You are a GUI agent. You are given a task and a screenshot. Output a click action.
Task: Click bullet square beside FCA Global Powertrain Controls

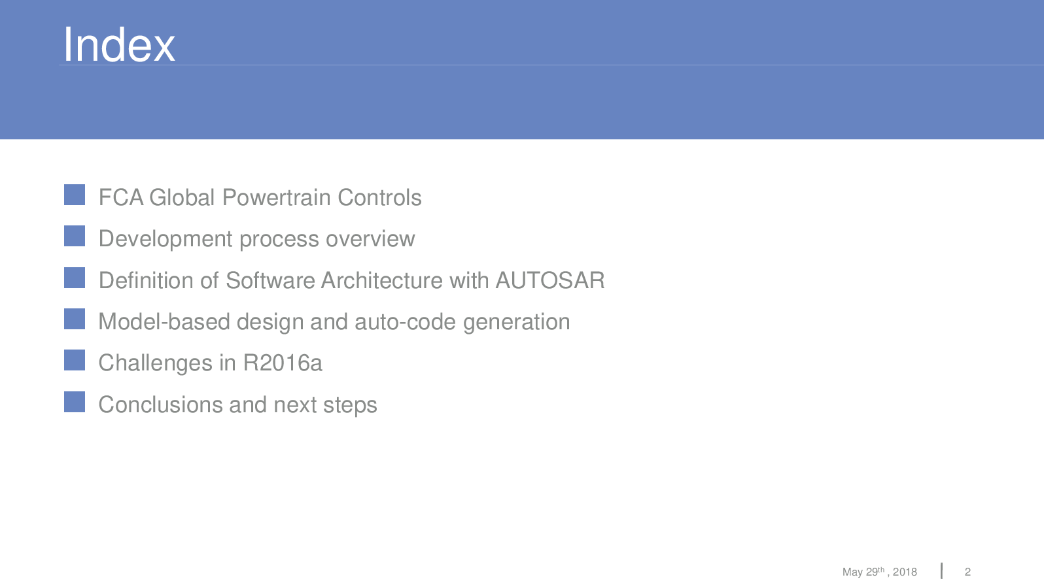pos(75,195)
